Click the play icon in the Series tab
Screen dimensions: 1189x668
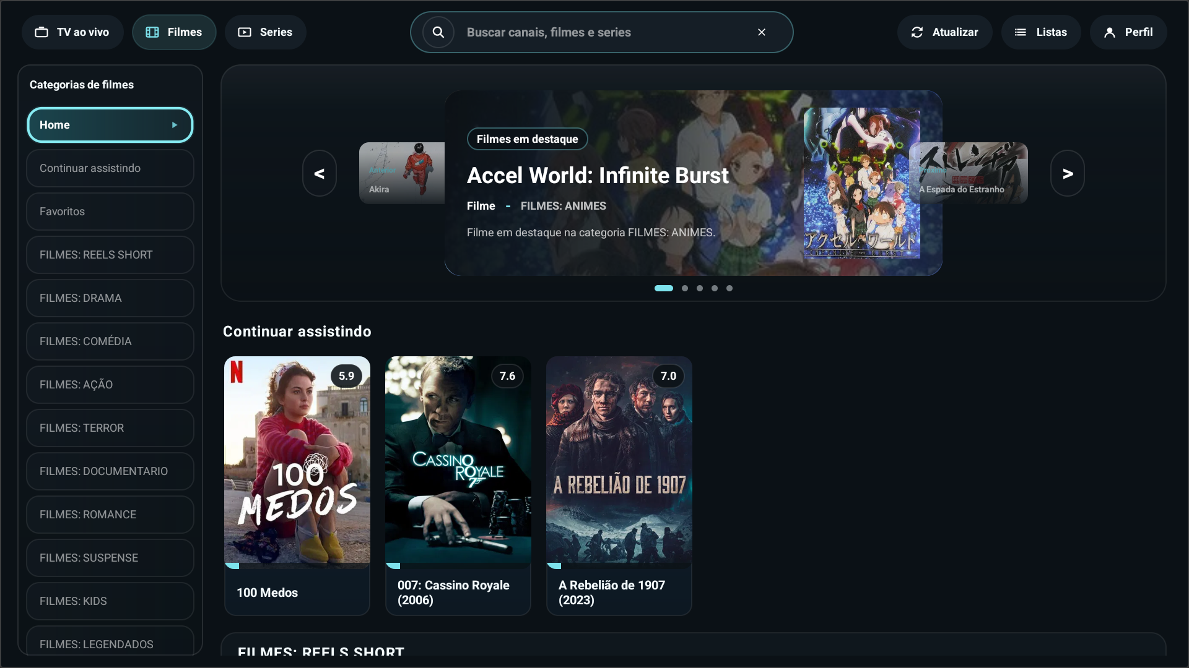click(x=245, y=32)
